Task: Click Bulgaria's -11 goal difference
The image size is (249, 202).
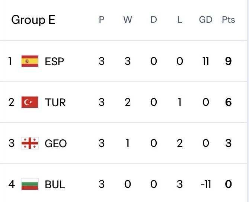Action: point(205,184)
